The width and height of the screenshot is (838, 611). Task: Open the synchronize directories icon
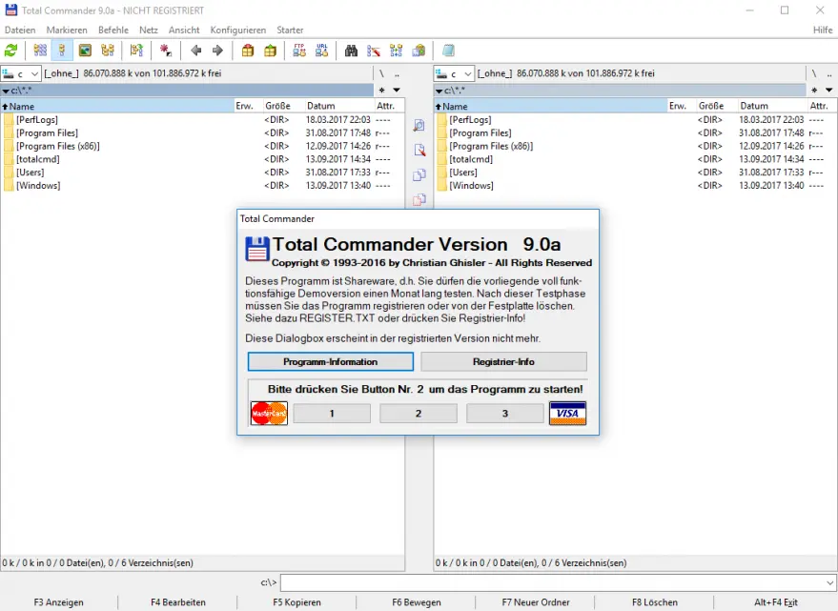click(396, 51)
